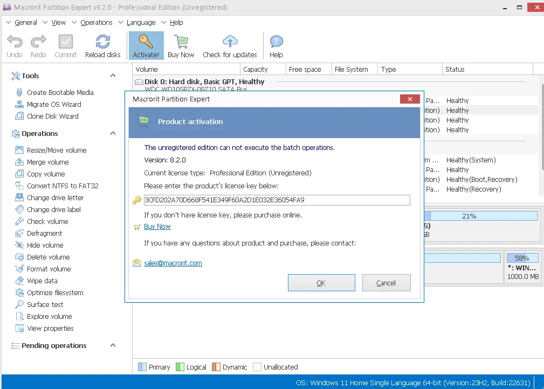Click the license key input field
The image size is (544, 389).
(x=277, y=200)
